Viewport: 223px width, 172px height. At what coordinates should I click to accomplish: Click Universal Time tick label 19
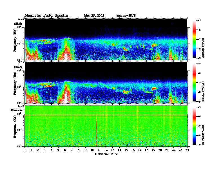tap(153, 150)
